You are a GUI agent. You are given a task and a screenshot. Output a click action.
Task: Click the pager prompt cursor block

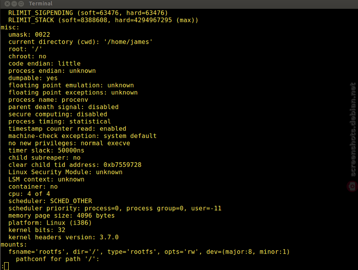click(x=6, y=266)
